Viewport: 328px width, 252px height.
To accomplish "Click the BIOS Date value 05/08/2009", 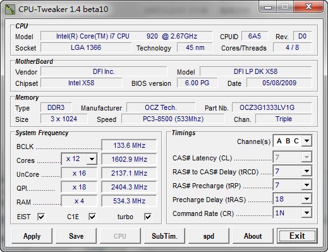I will [x=279, y=83].
